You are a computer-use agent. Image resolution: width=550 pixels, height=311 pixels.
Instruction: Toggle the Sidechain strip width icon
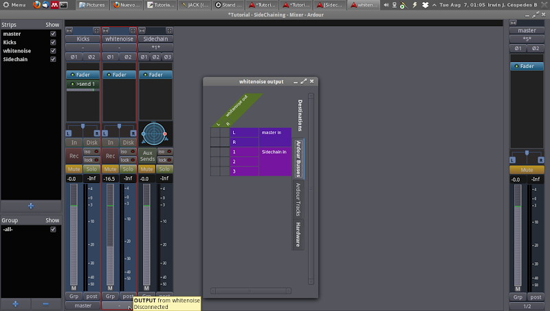point(142,30)
